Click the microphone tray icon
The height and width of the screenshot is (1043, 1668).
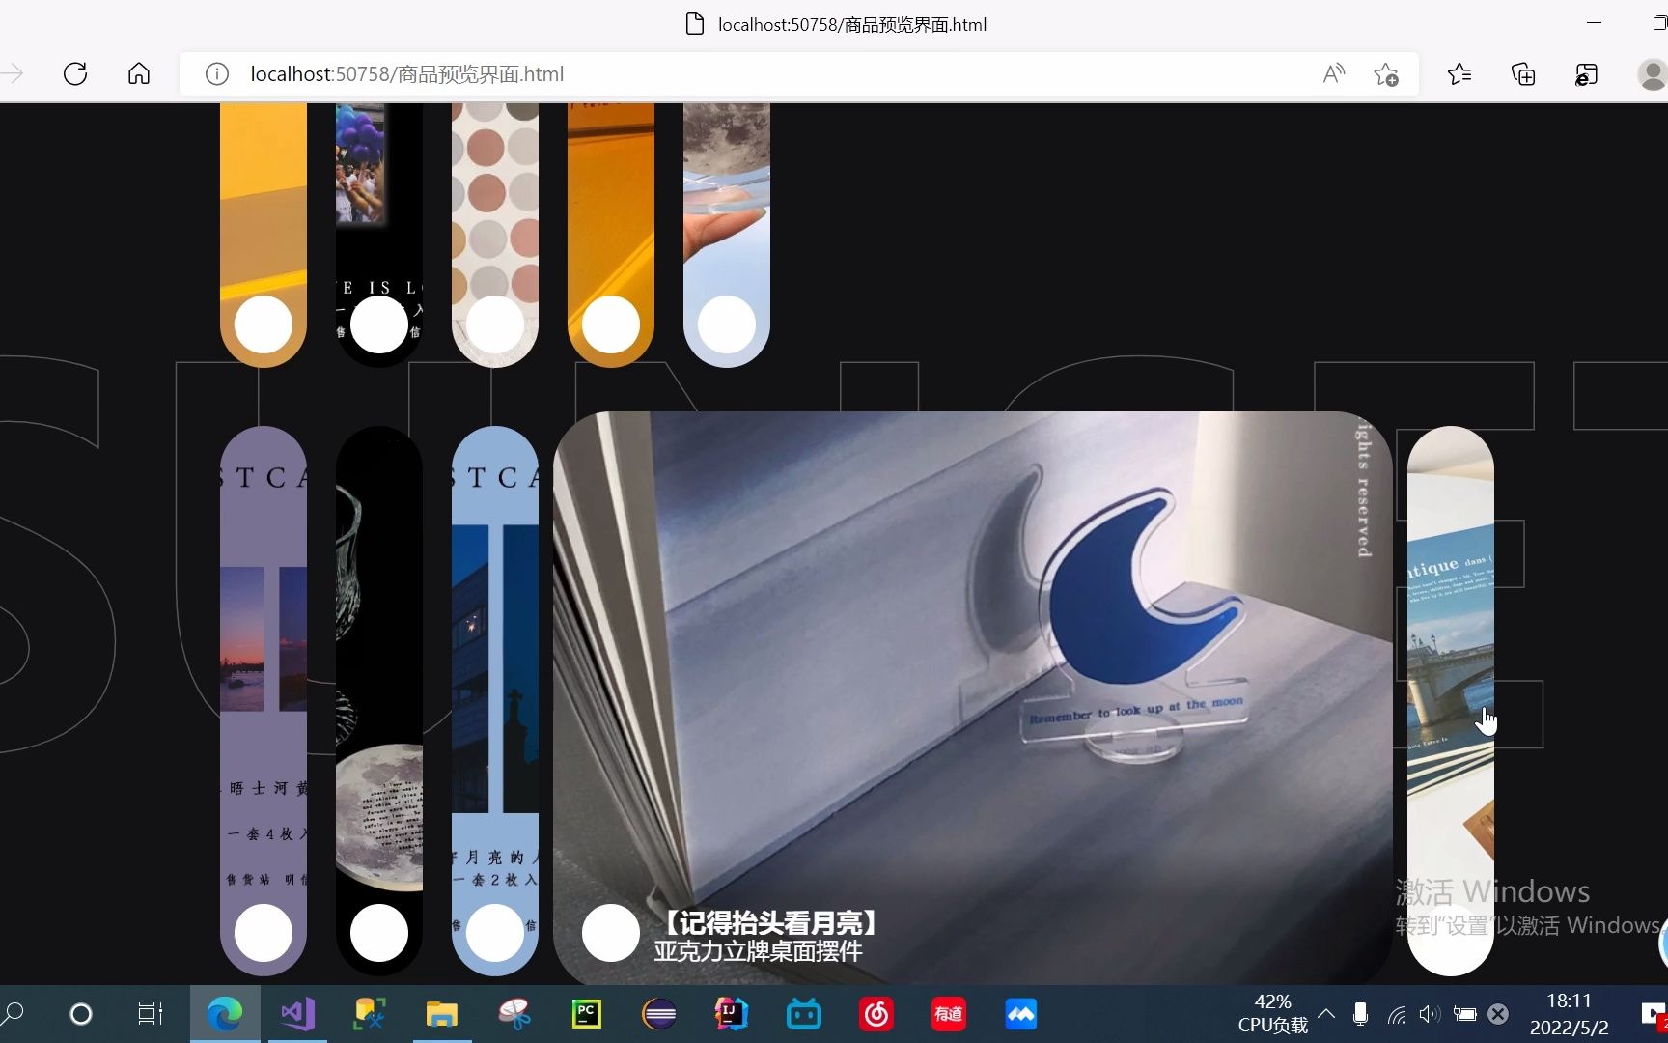click(x=1360, y=1014)
